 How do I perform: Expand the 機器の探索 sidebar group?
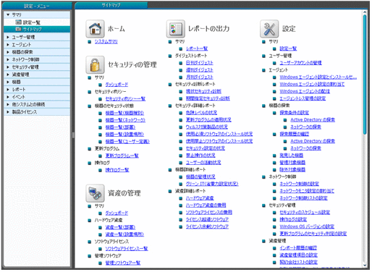8,52
